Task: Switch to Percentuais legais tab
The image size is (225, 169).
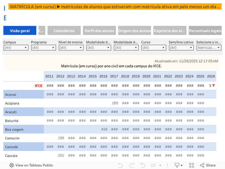Action: pyautogui.click(x=205, y=30)
